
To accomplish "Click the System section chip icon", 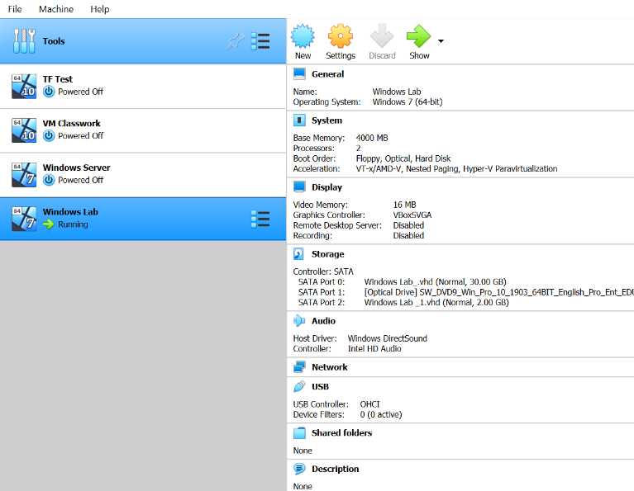I will coord(299,120).
